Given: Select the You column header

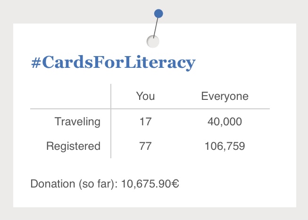Looking at the screenshot, I should pos(145,96).
